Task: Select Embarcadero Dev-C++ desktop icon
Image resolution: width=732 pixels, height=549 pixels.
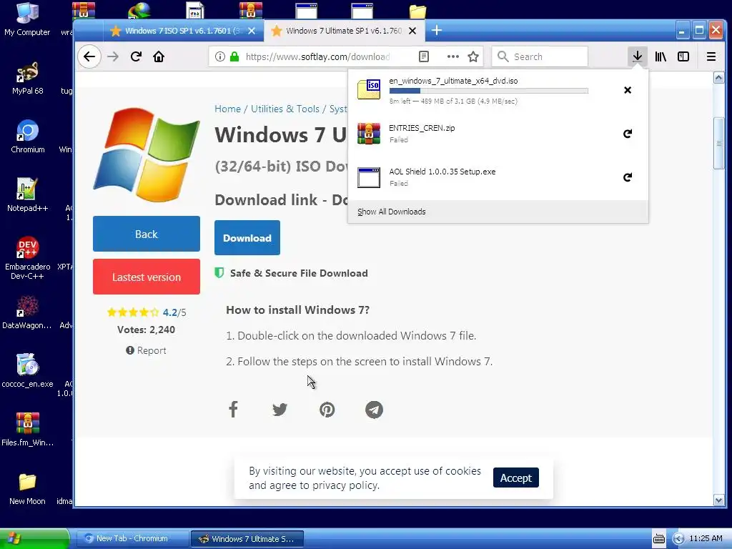Action: (x=27, y=258)
